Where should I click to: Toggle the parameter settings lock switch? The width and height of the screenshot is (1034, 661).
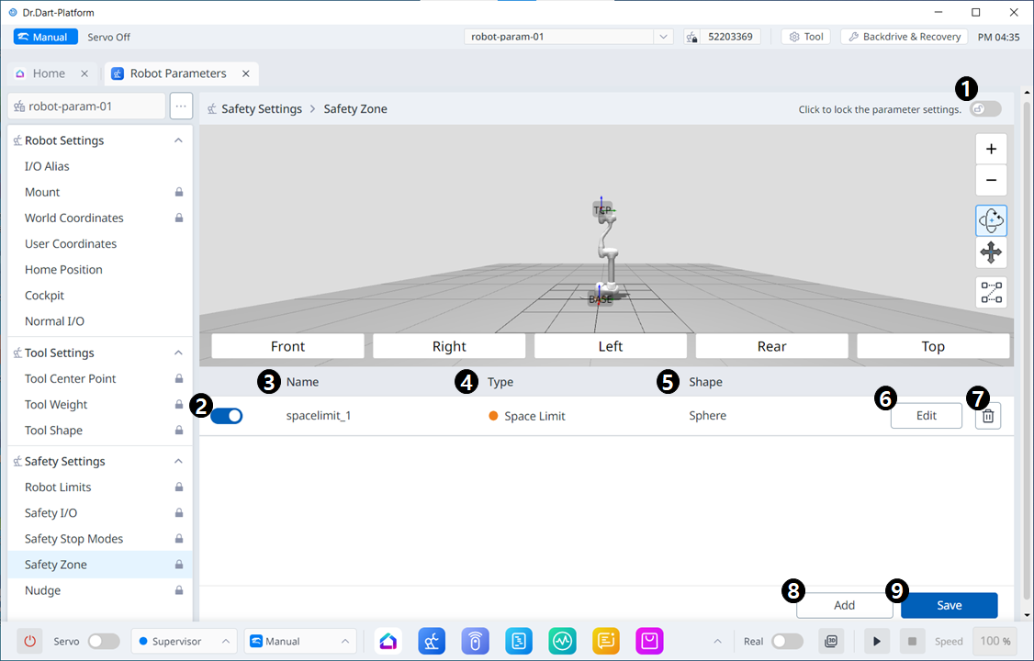pyautogui.click(x=985, y=109)
